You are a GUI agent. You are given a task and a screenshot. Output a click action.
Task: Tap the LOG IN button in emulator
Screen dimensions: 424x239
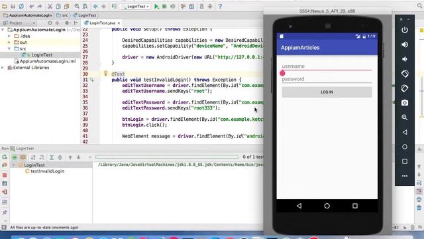point(327,92)
